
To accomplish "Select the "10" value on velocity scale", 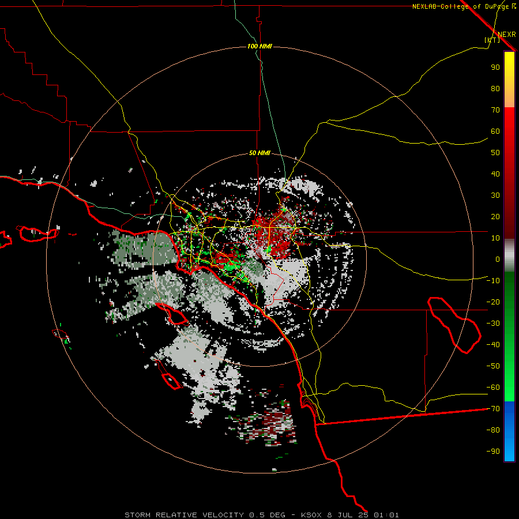I will pos(495,238).
